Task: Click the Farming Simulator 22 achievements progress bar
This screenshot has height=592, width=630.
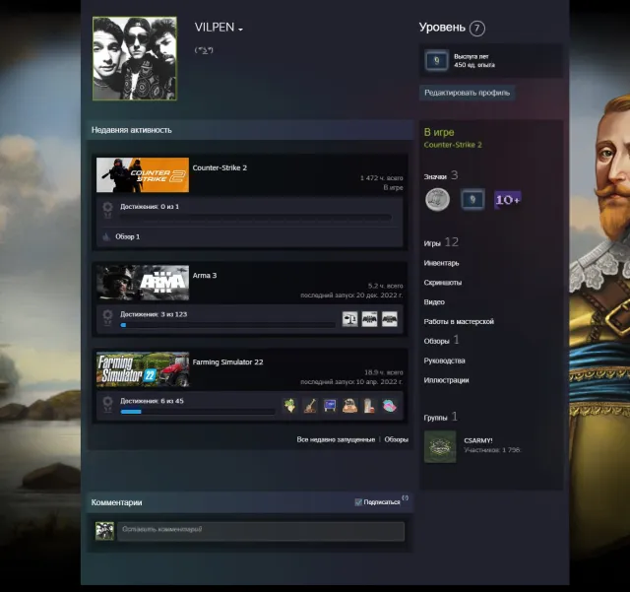Action: tap(198, 412)
